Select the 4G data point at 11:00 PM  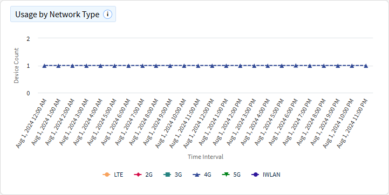tap(366, 66)
